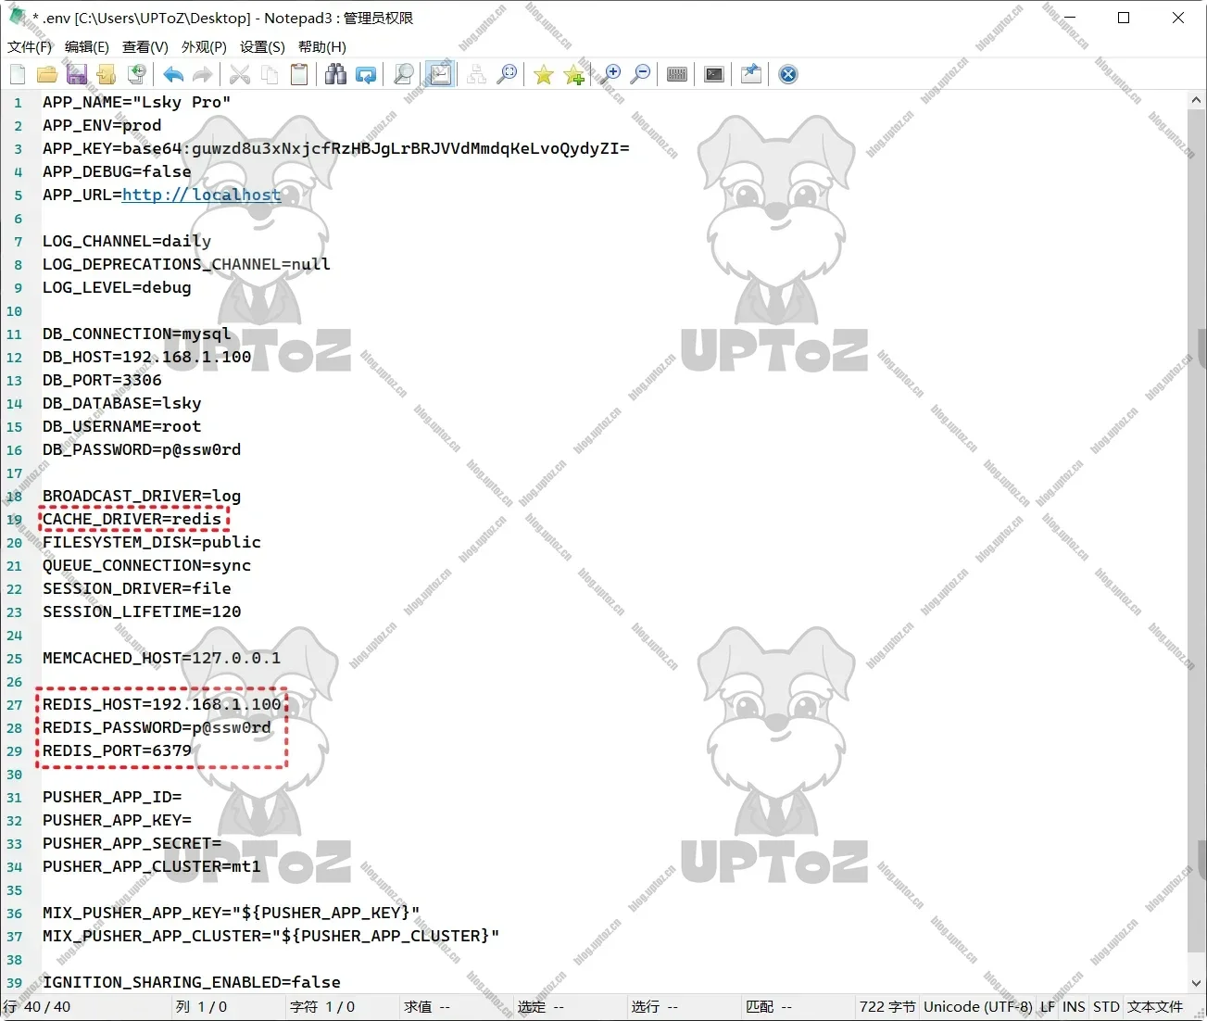Open the 查看(V) menu
1207x1021 pixels.
coord(145,46)
